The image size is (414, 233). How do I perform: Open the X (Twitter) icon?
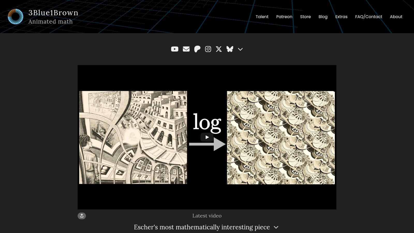(x=219, y=49)
